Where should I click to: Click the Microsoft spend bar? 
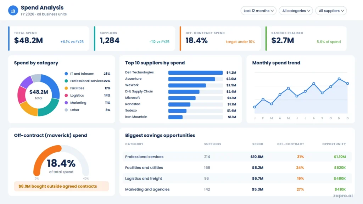pyautogui.click(x=182, y=98)
